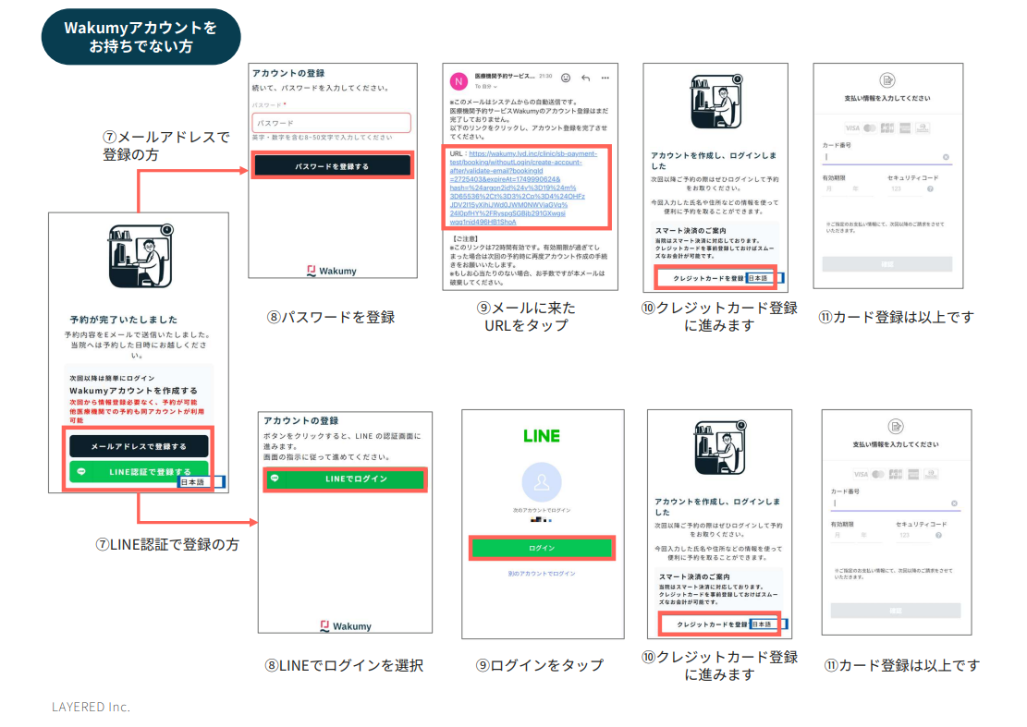Viewport: 1027px width, 727px height.
Task: Click the 支払い情報を入力してください title in the lower form
Action: 896,444
